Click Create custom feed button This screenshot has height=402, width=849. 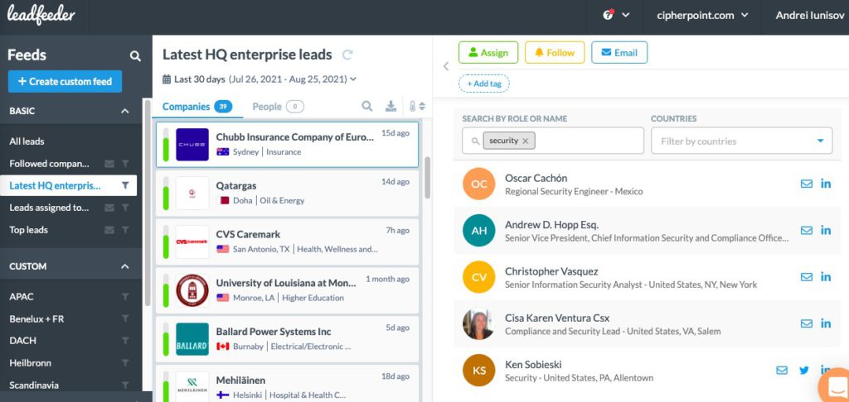pyautogui.click(x=65, y=82)
